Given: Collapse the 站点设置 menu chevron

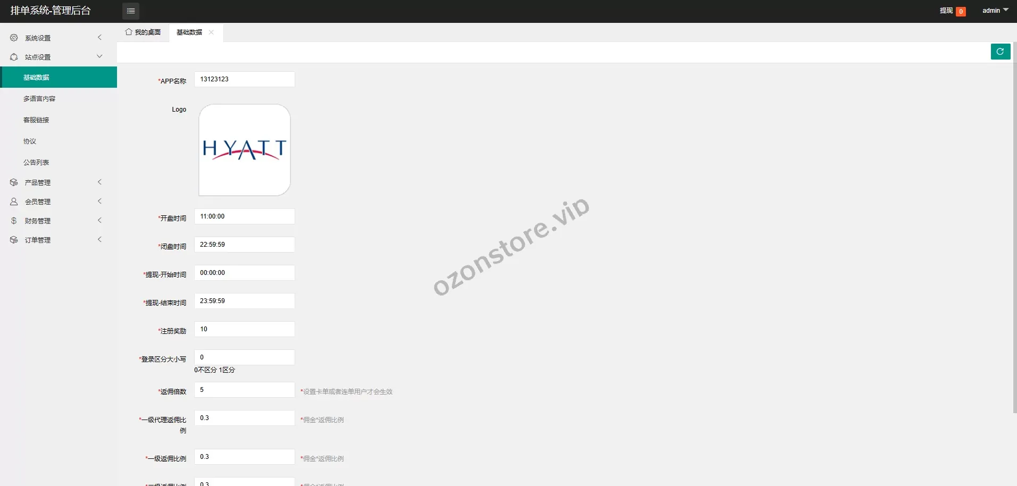Looking at the screenshot, I should click(x=99, y=56).
